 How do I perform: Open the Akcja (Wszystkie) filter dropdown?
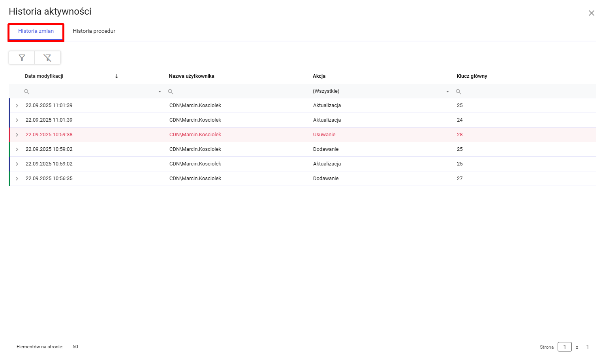pos(447,92)
